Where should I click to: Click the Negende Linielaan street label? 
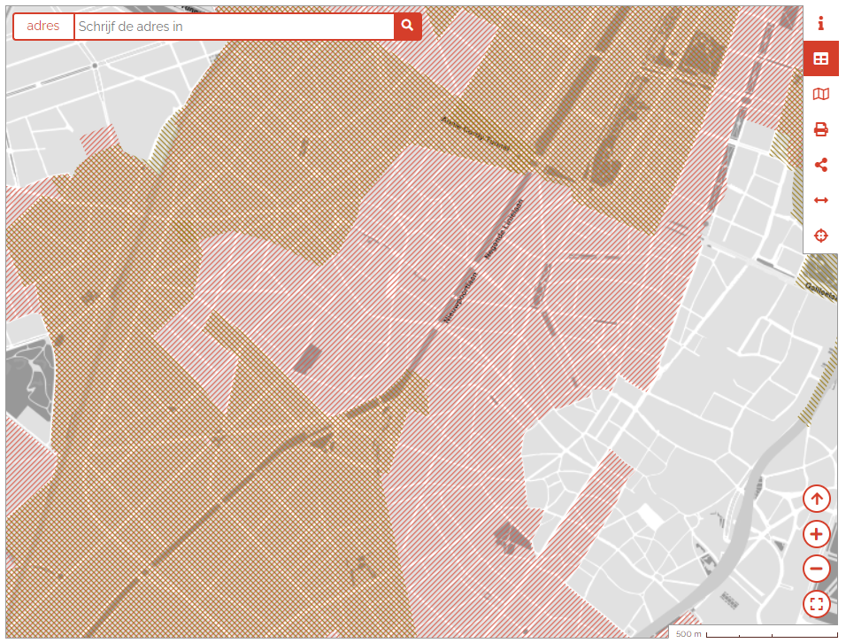504,228
